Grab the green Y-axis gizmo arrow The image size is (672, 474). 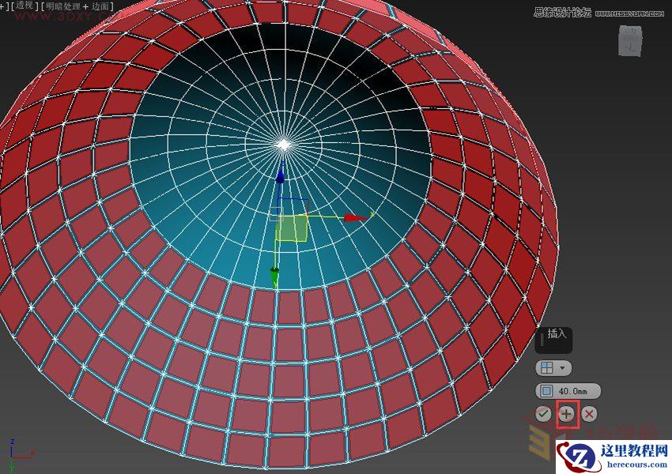(x=274, y=276)
